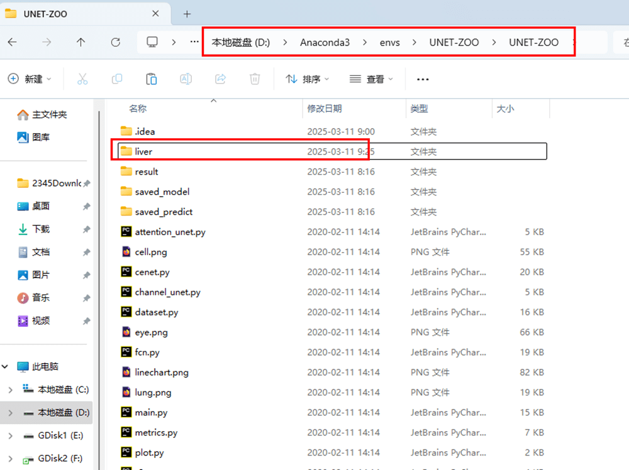Click the Back navigation arrow
The height and width of the screenshot is (470, 629).
click(x=13, y=42)
